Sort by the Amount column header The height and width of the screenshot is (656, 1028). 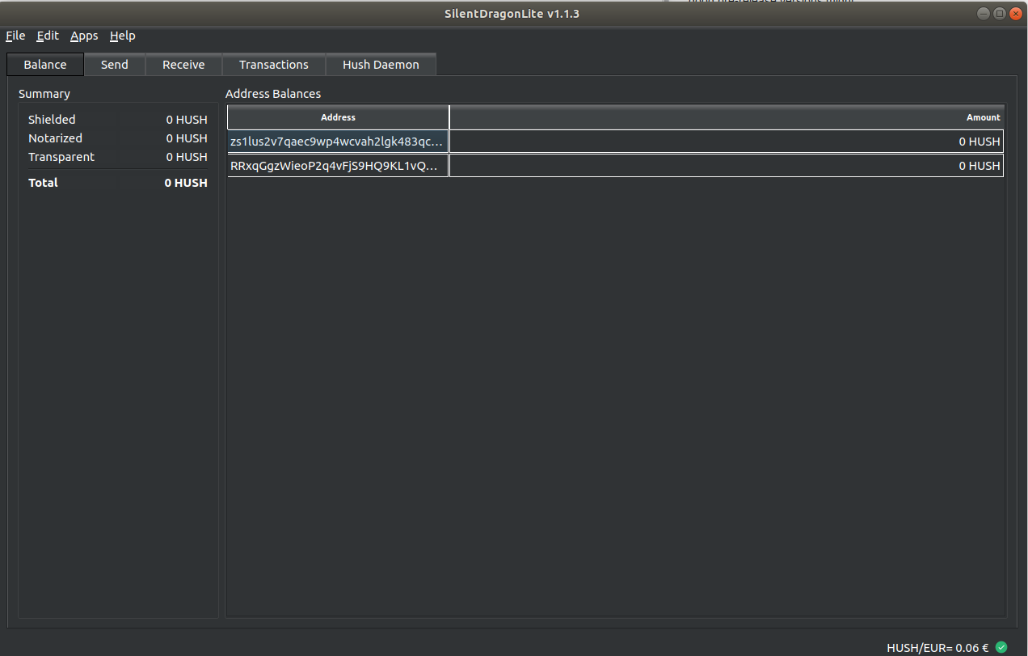(x=727, y=117)
